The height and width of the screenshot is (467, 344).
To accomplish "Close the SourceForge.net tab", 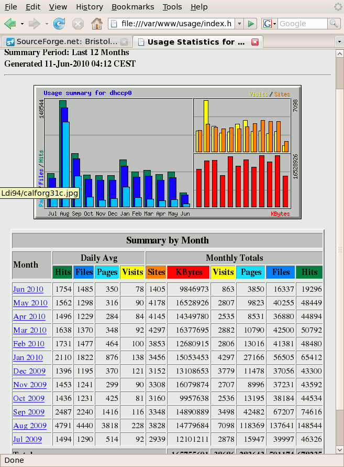I will point(125,42).
